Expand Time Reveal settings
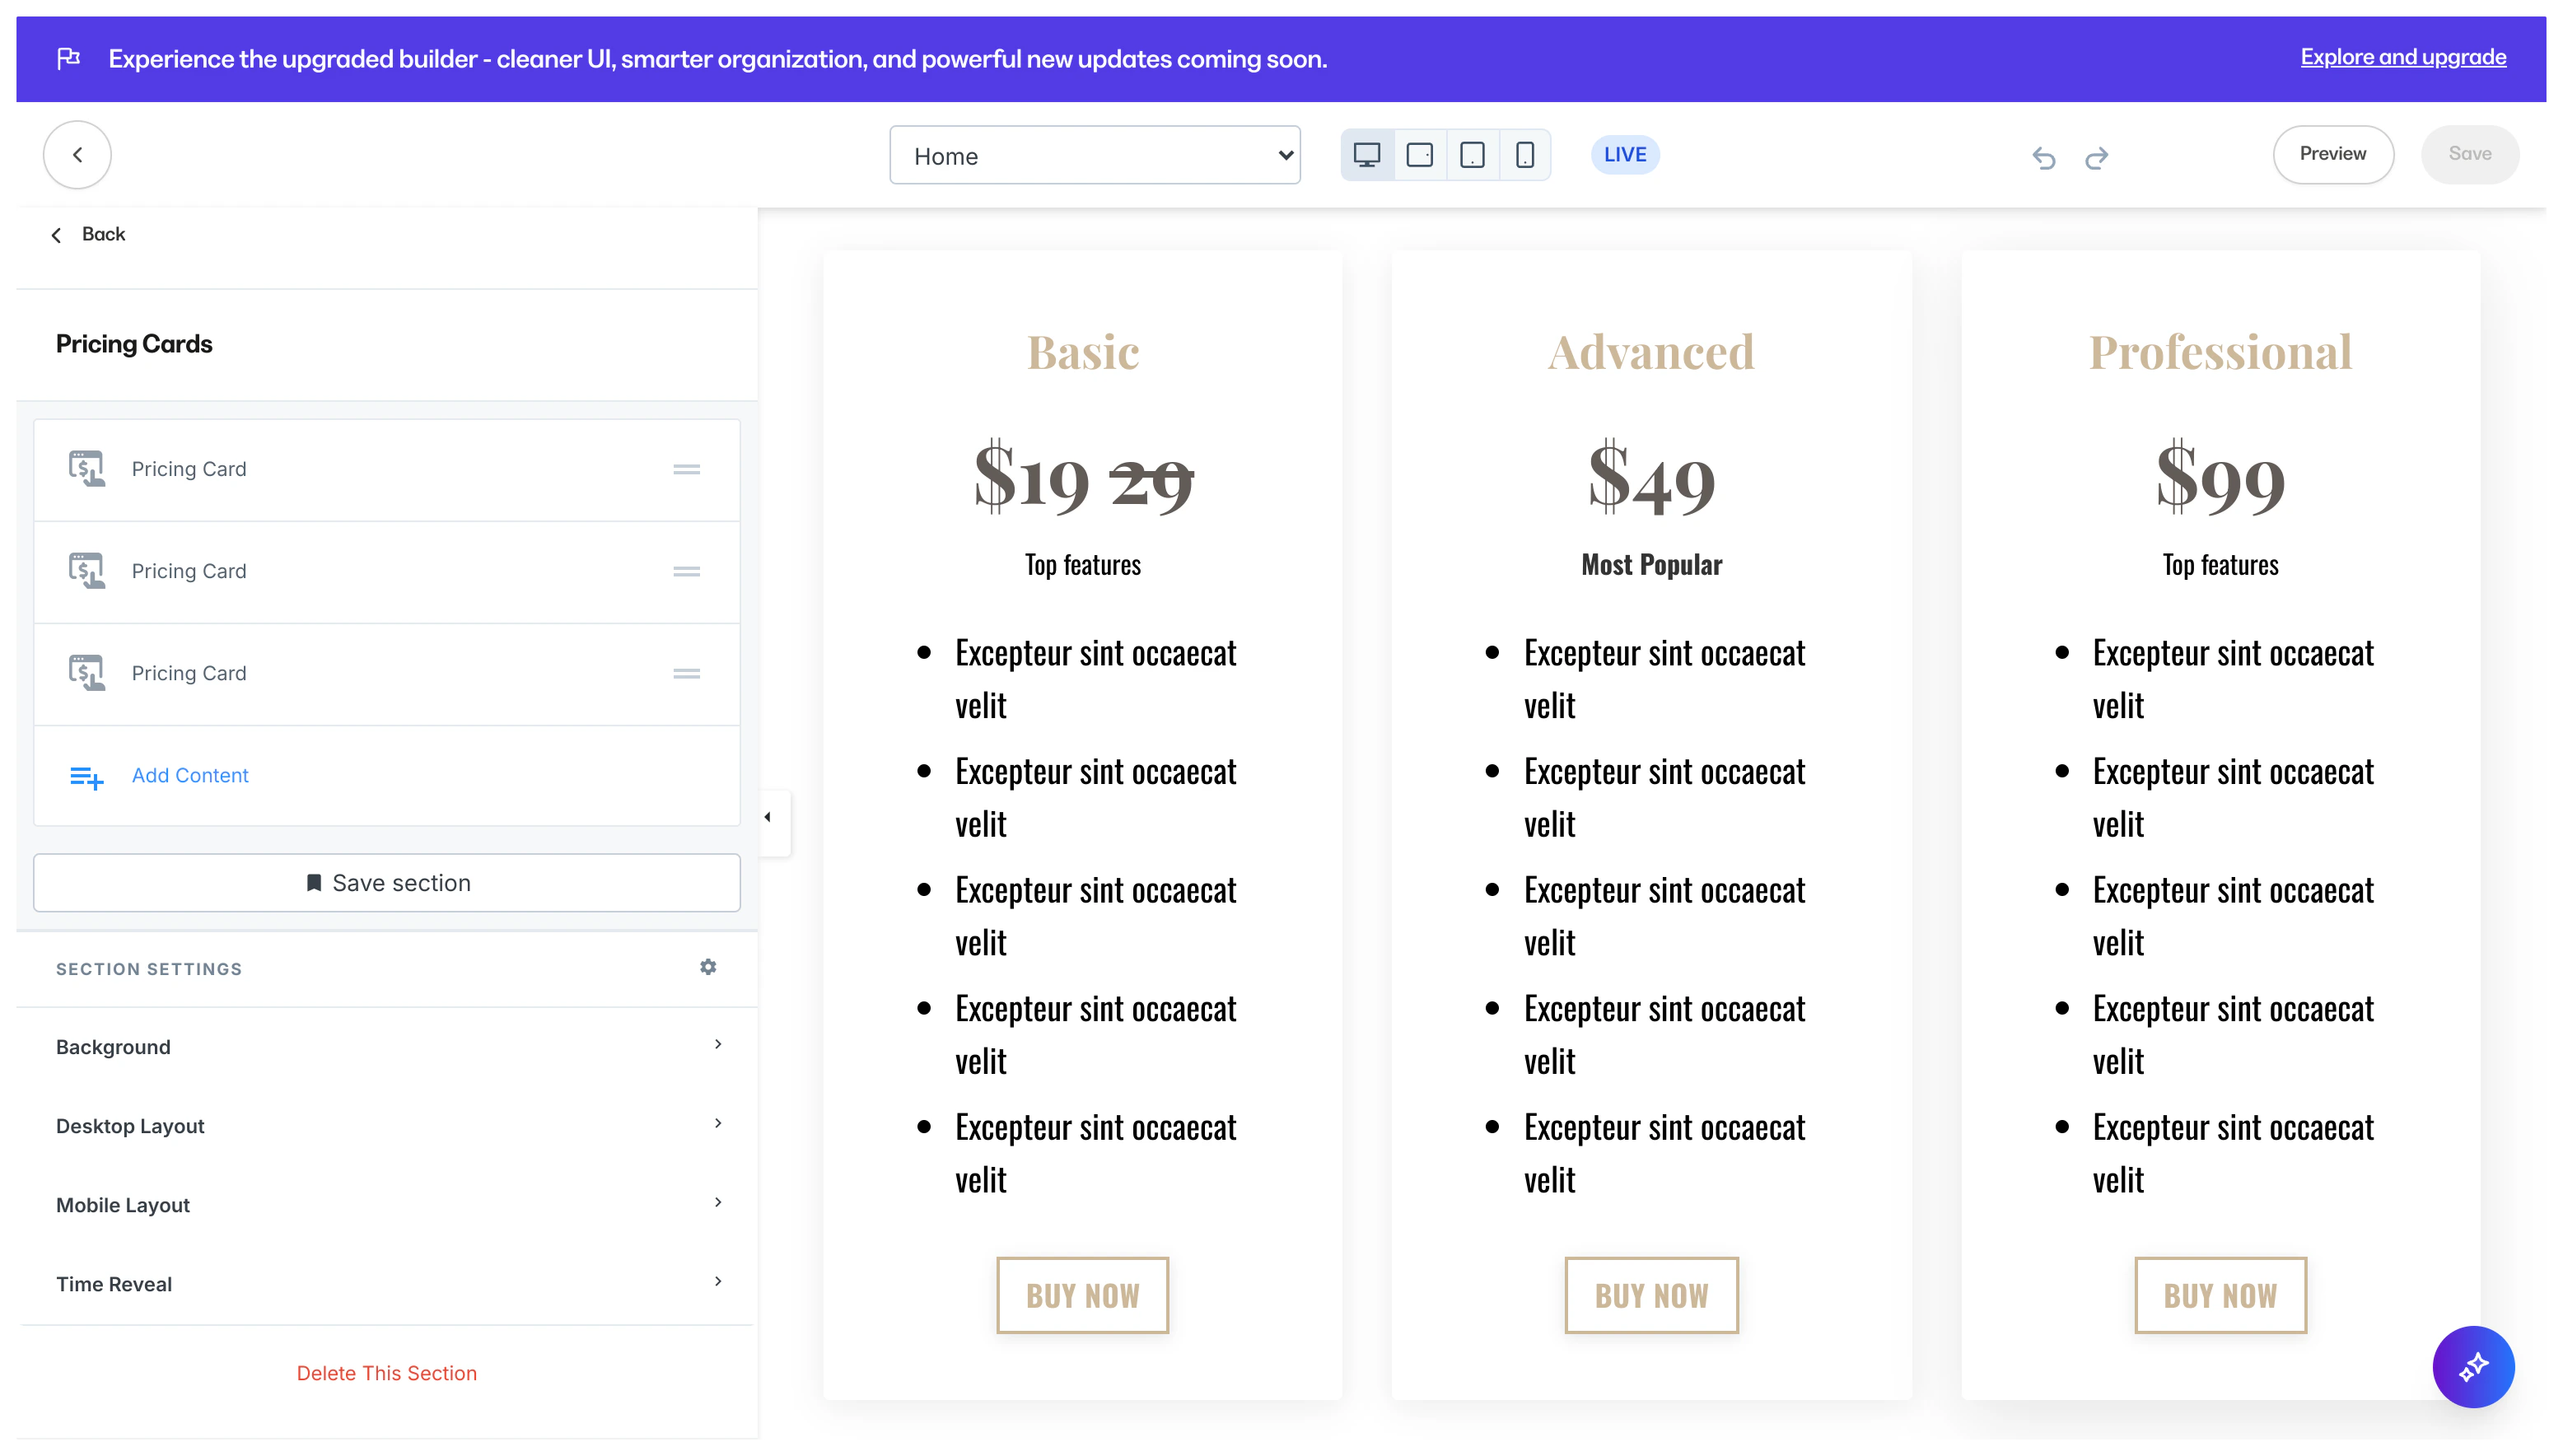Viewport: 2563px width, 1456px height. (x=386, y=1284)
